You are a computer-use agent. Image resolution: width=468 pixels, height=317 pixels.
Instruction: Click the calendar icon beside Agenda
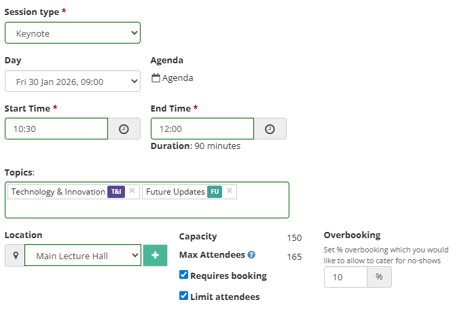(156, 78)
